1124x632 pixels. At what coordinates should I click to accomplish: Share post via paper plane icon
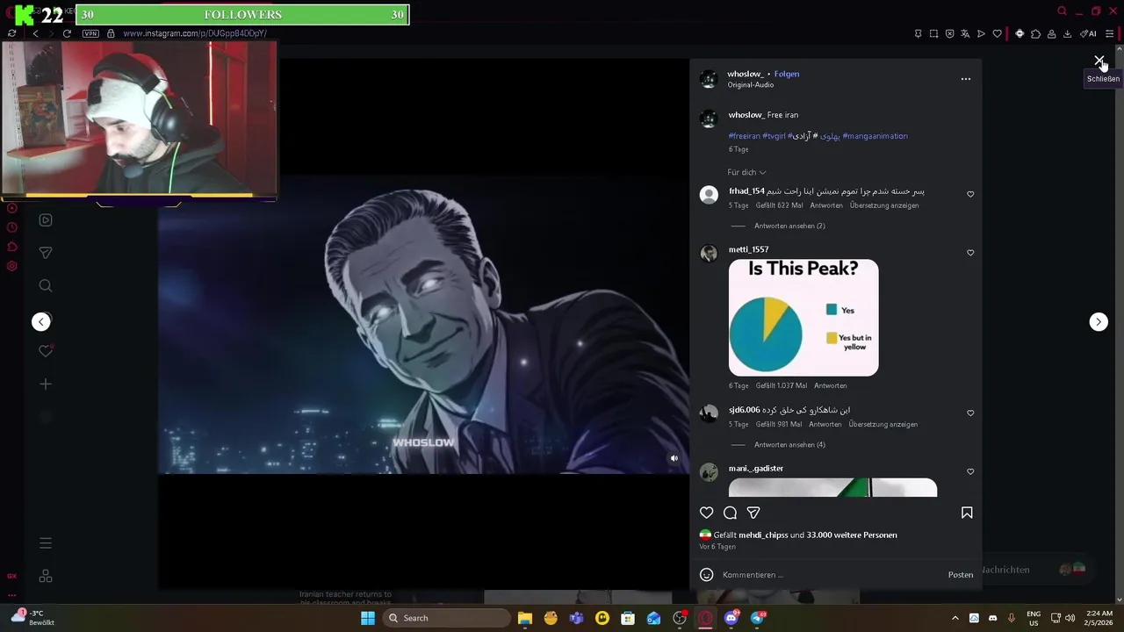[x=753, y=513]
